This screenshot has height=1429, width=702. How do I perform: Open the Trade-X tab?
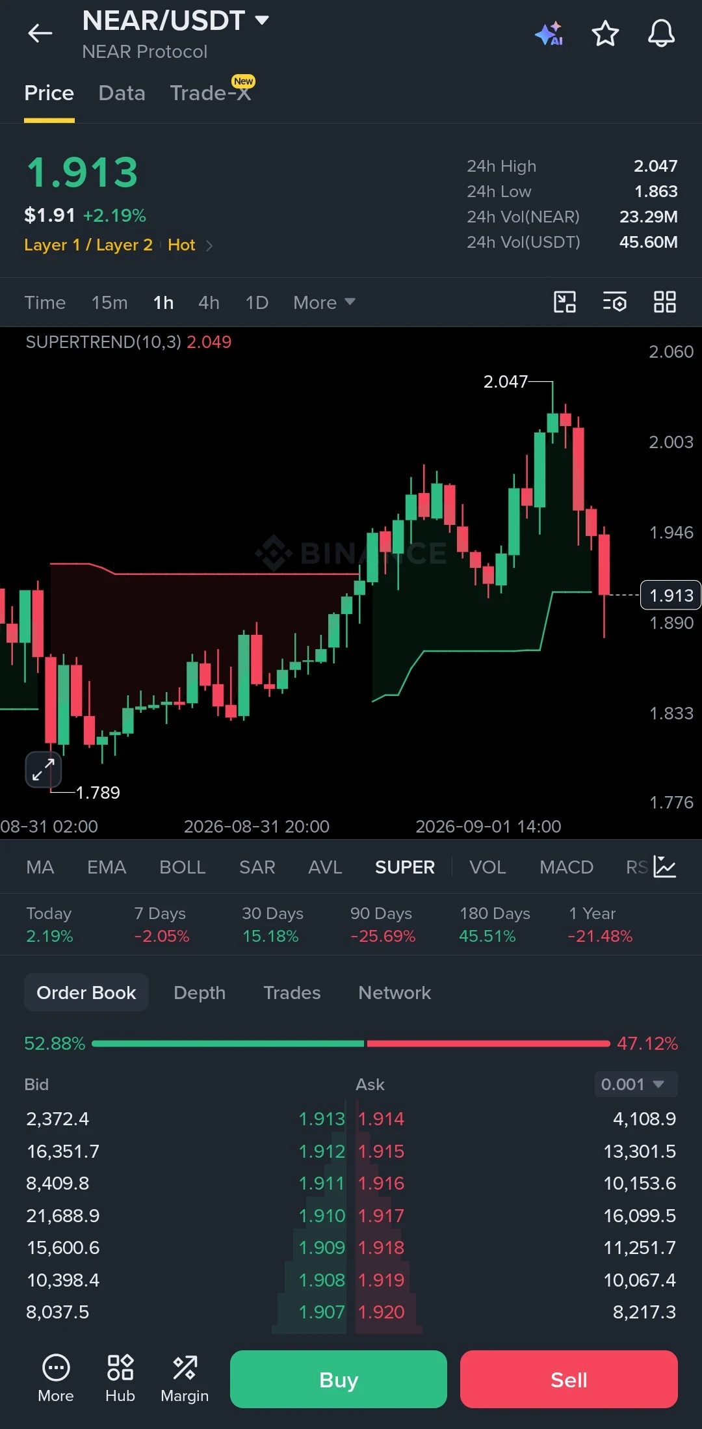coord(210,93)
